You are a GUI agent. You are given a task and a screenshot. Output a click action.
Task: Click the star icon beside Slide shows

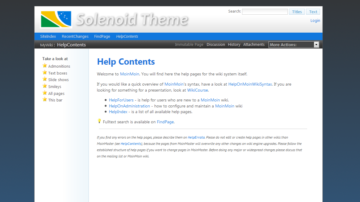45,79
